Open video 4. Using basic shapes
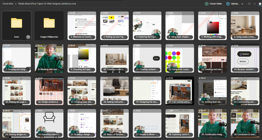Viewport: 262px width, 140px height. point(180,26)
